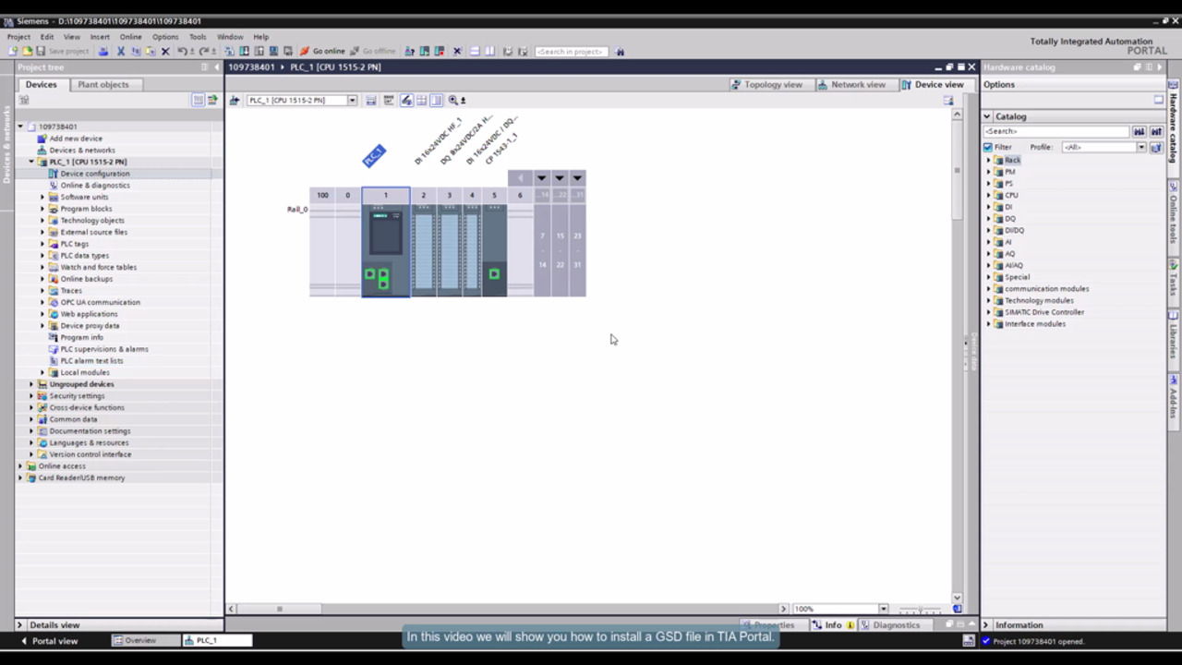1182x665 pixels.
Task: Collapse the Project tree panel
Action: point(218,67)
